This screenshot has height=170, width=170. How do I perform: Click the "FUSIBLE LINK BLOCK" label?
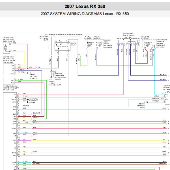point(107,42)
